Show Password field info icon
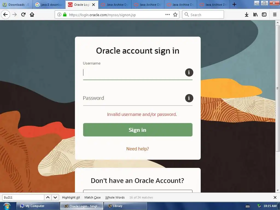 pyautogui.click(x=189, y=98)
